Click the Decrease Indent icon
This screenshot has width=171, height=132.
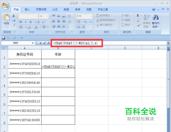click(54, 27)
